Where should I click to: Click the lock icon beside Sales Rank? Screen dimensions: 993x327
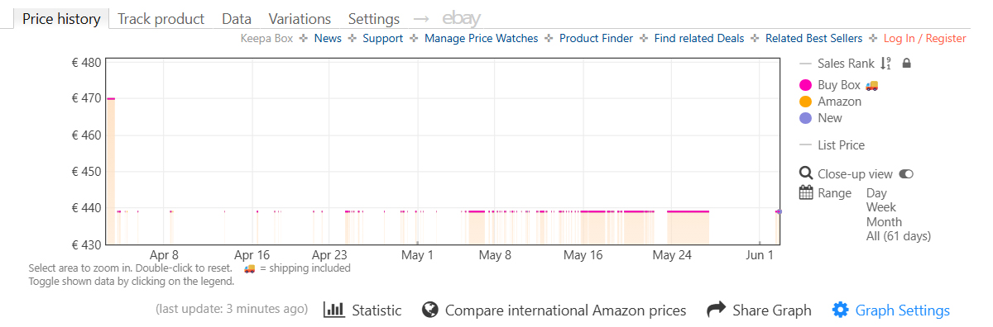(906, 64)
